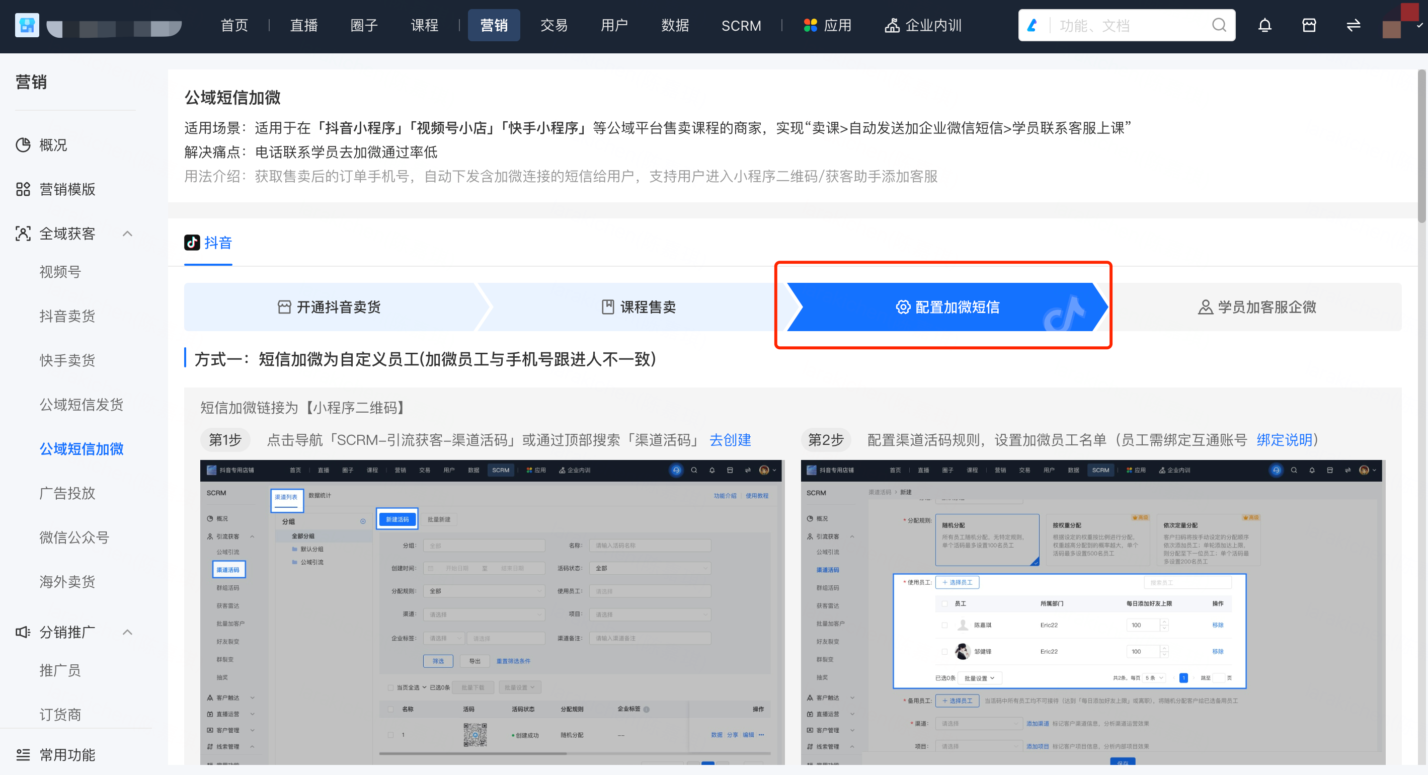Viewport: 1428px width, 775px height.
Task: Open the 圈子 top menu
Action: [x=364, y=26]
